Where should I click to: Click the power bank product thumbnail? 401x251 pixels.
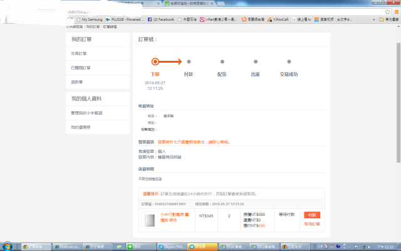[150, 220]
